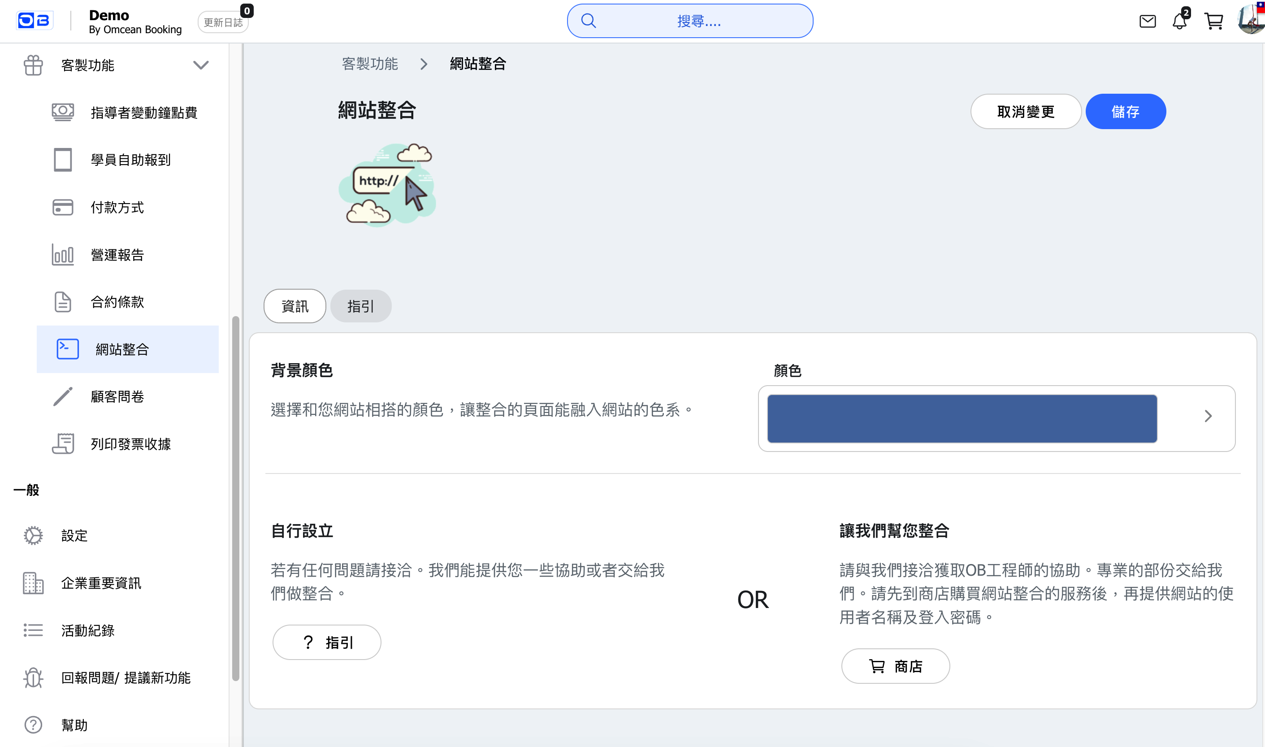Image resolution: width=1265 pixels, height=747 pixels.
Task: Open 設定 gear icon
Action: (x=33, y=535)
